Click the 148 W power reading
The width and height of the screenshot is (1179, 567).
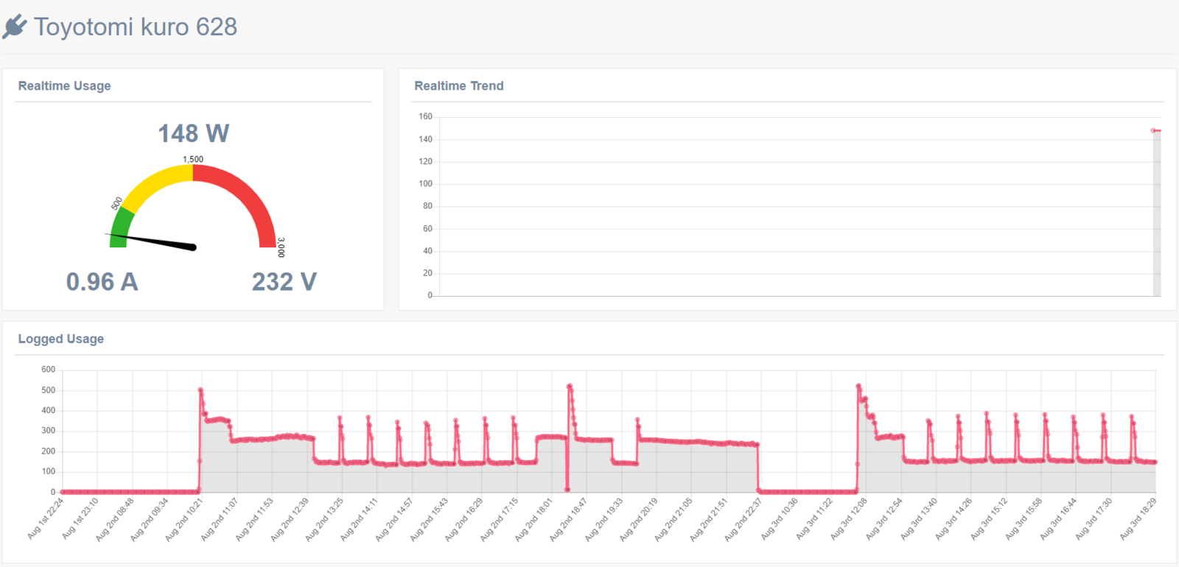194,133
